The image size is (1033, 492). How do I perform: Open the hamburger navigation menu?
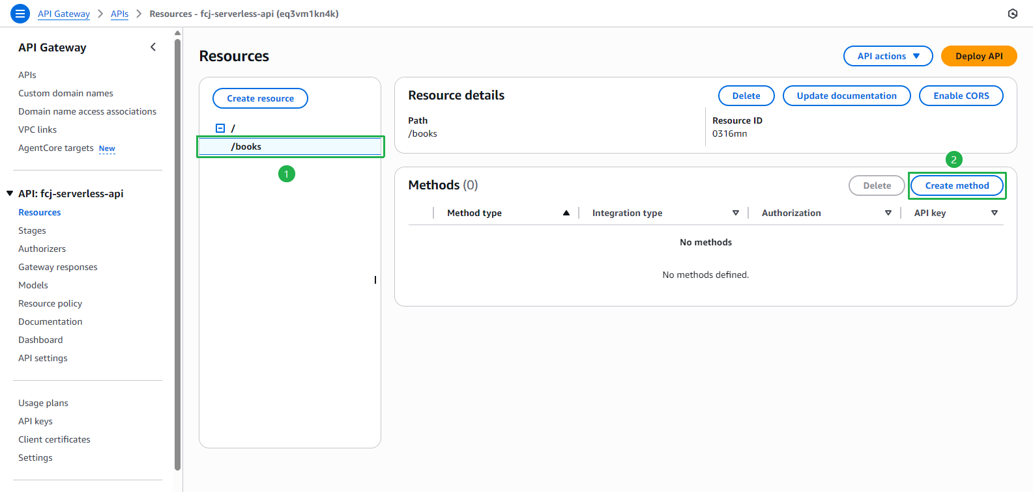coord(20,14)
